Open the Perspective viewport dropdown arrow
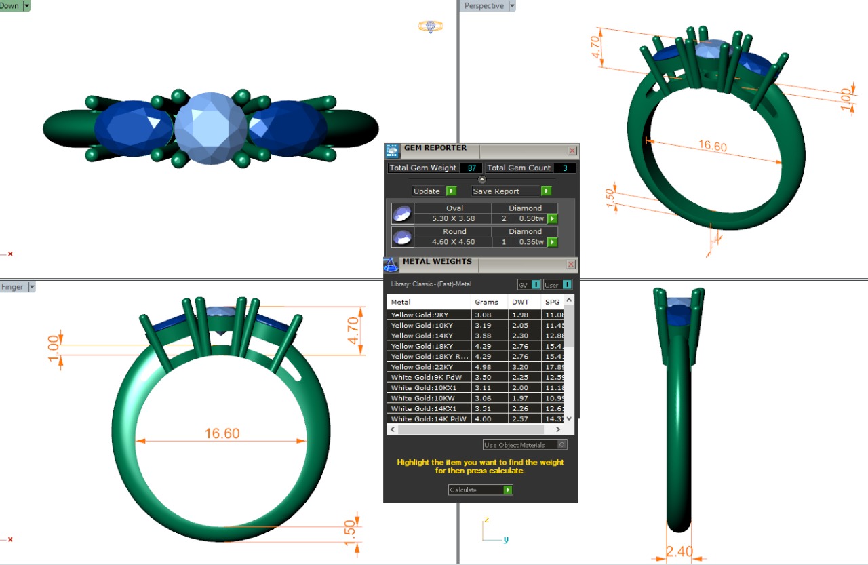Image resolution: width=868 pixels, height=565 pixels. (x=512, y=6)
